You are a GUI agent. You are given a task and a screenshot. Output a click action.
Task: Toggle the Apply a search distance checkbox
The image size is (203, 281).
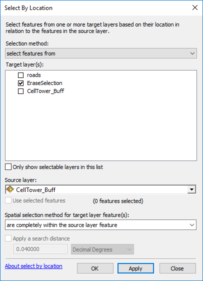(x=8, y=238)
